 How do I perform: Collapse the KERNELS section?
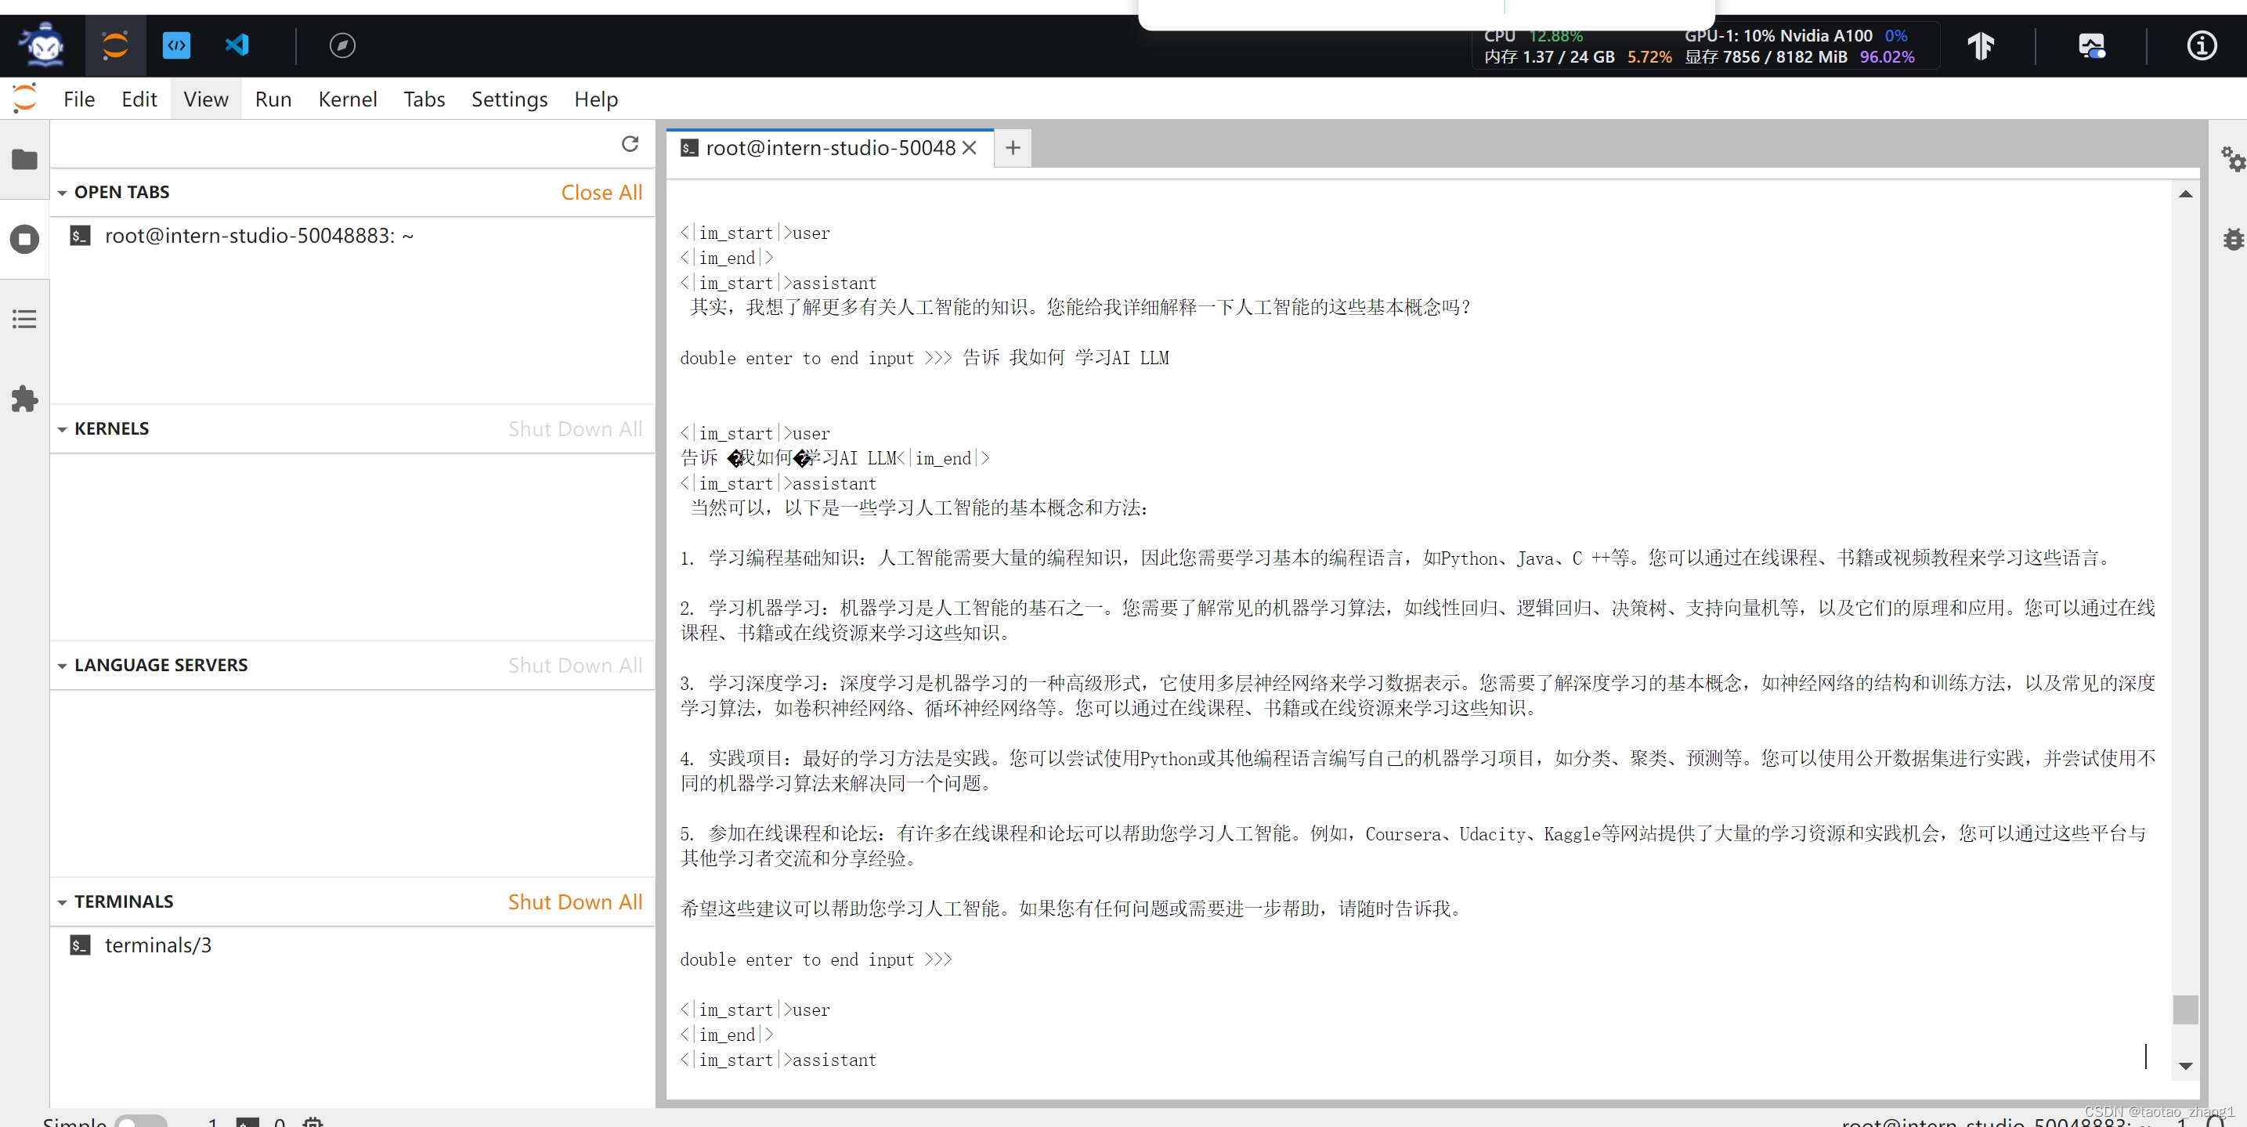[x=62, y=428]
